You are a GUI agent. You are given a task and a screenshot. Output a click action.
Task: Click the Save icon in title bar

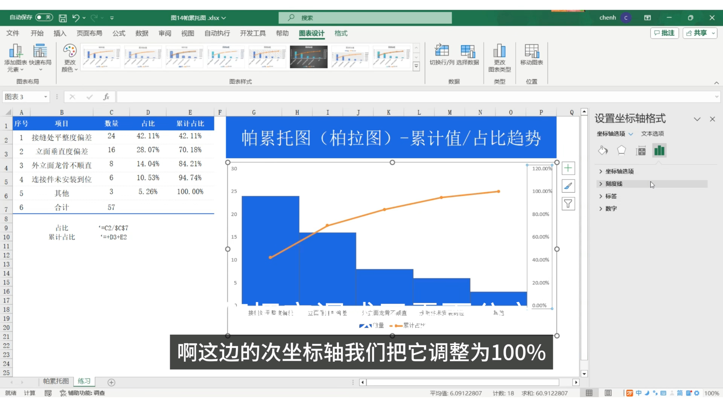click(x=63, y=18)
